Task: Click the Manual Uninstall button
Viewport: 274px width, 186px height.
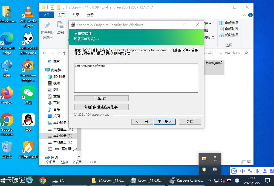Action: point(101,98)
